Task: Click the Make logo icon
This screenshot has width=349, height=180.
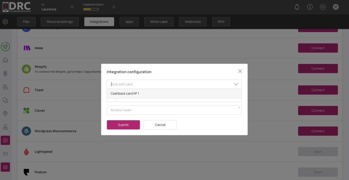Action: pos(27,48)
